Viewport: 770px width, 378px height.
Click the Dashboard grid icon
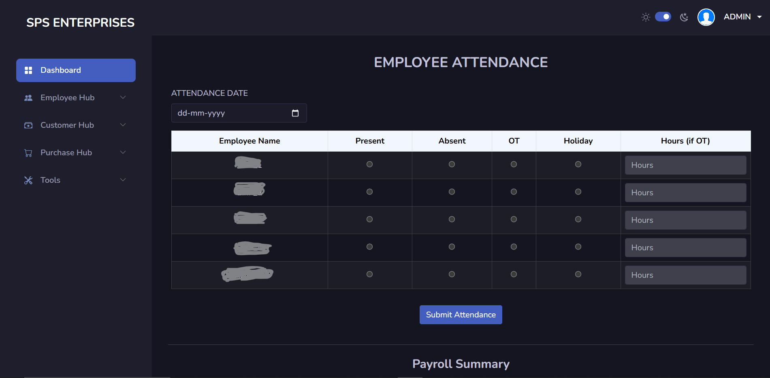pos(28,70)
